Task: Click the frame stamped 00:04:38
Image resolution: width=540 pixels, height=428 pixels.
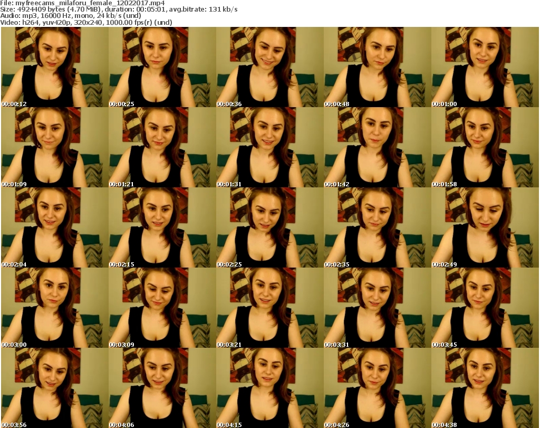Action: click(x=485, y=388)
